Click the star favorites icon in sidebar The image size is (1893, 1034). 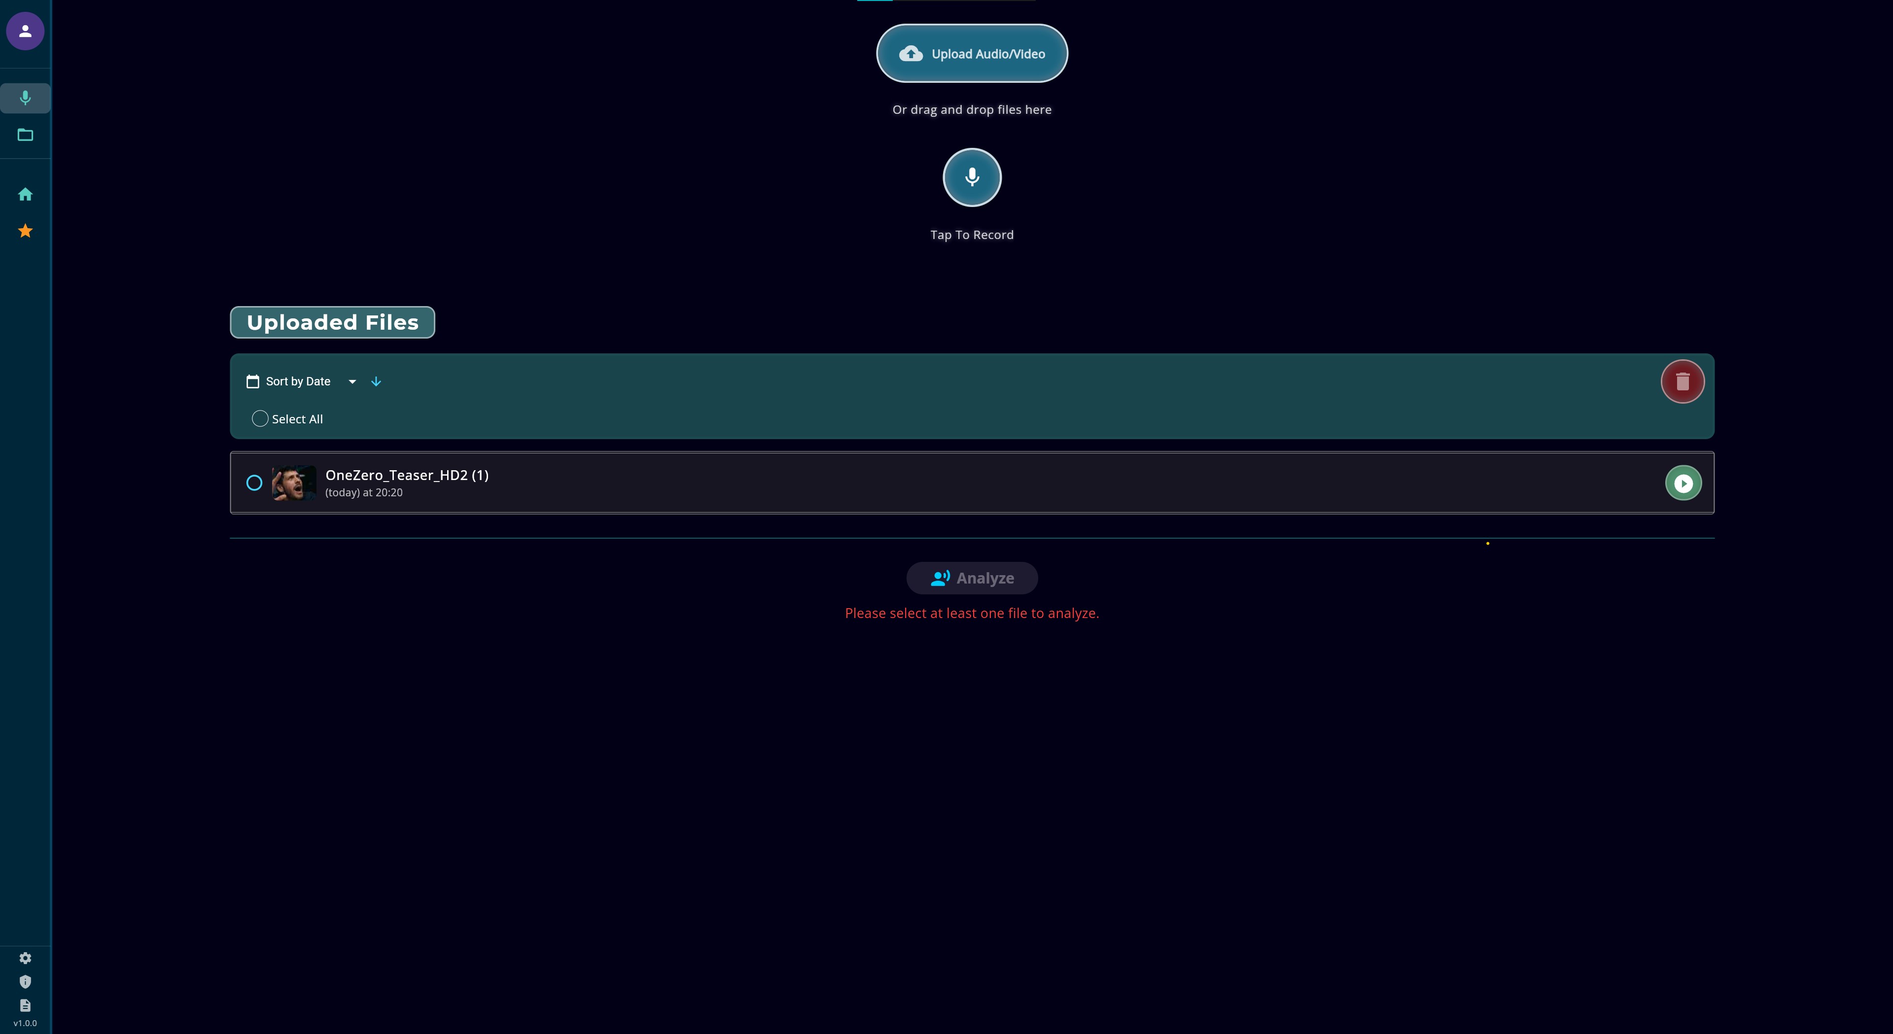(x=25, y=230)
